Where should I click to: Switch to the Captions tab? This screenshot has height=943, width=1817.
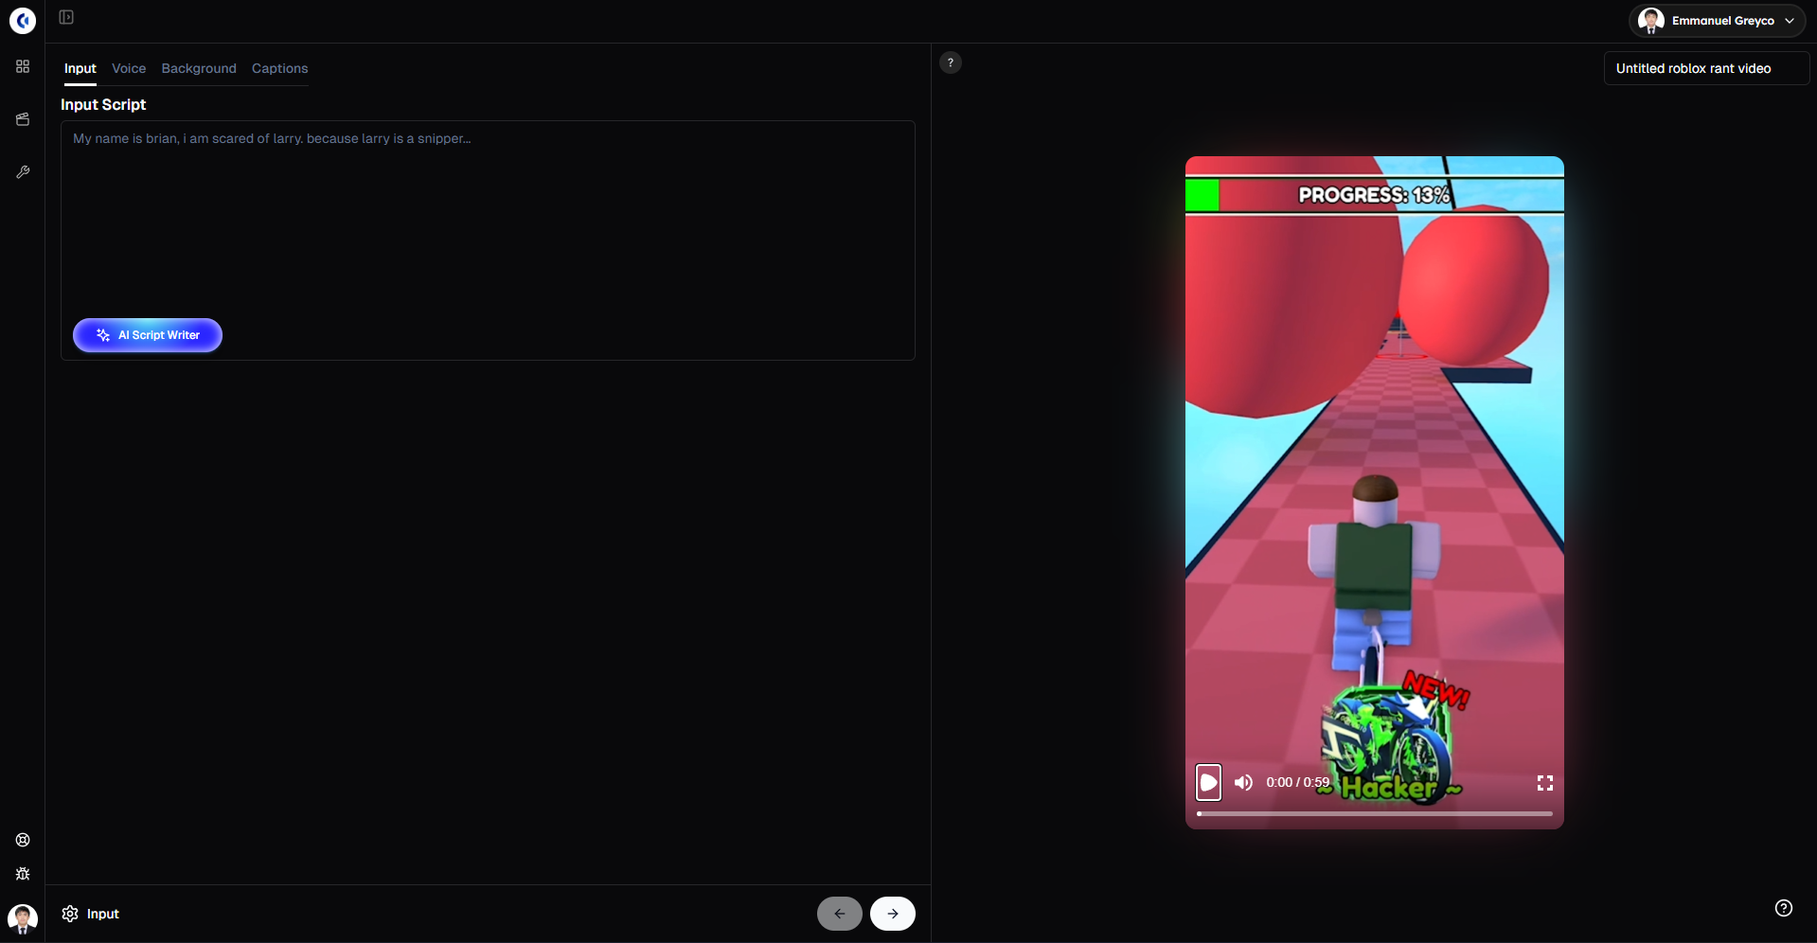pyautogui.click(x=280, y=68)
